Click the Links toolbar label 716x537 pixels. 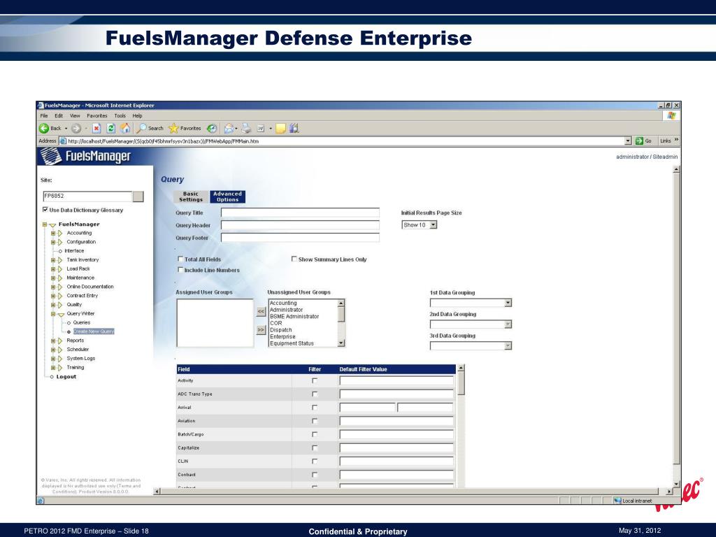pyautogui.click(x=666, y=141)
